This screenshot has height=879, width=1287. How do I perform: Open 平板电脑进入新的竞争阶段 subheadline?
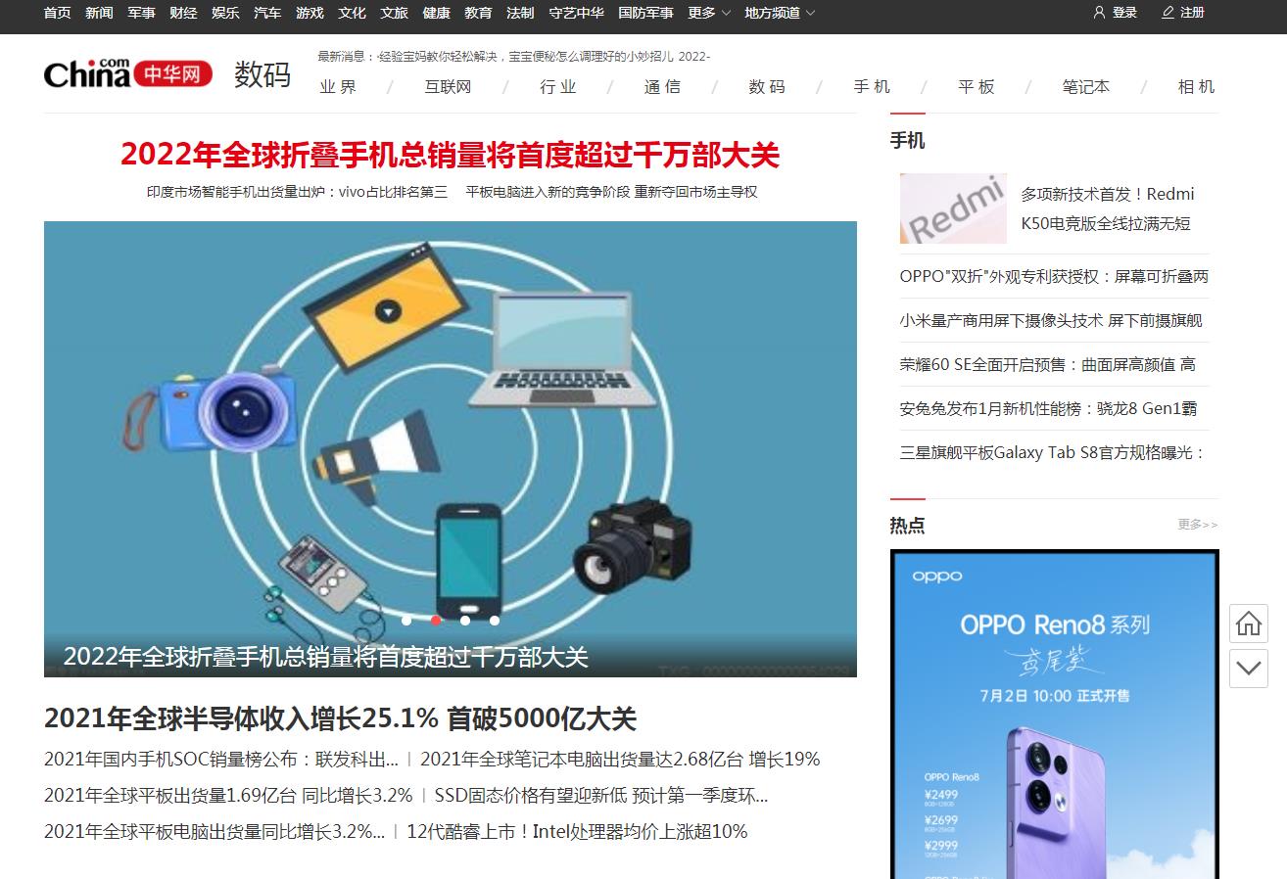pos(612,192)
